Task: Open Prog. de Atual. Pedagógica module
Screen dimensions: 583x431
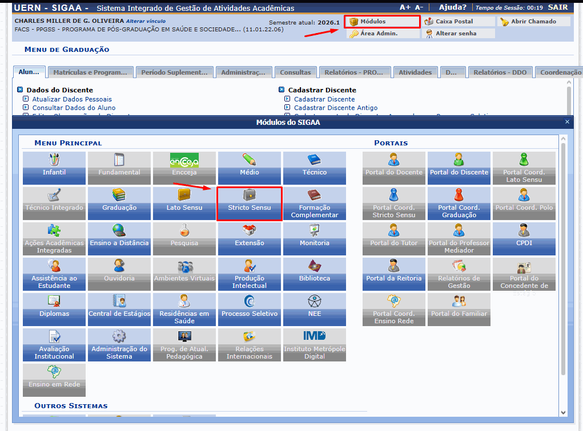Action: 184,344
